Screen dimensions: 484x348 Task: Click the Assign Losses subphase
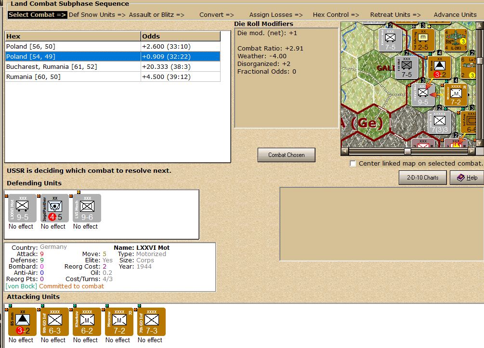276,14
